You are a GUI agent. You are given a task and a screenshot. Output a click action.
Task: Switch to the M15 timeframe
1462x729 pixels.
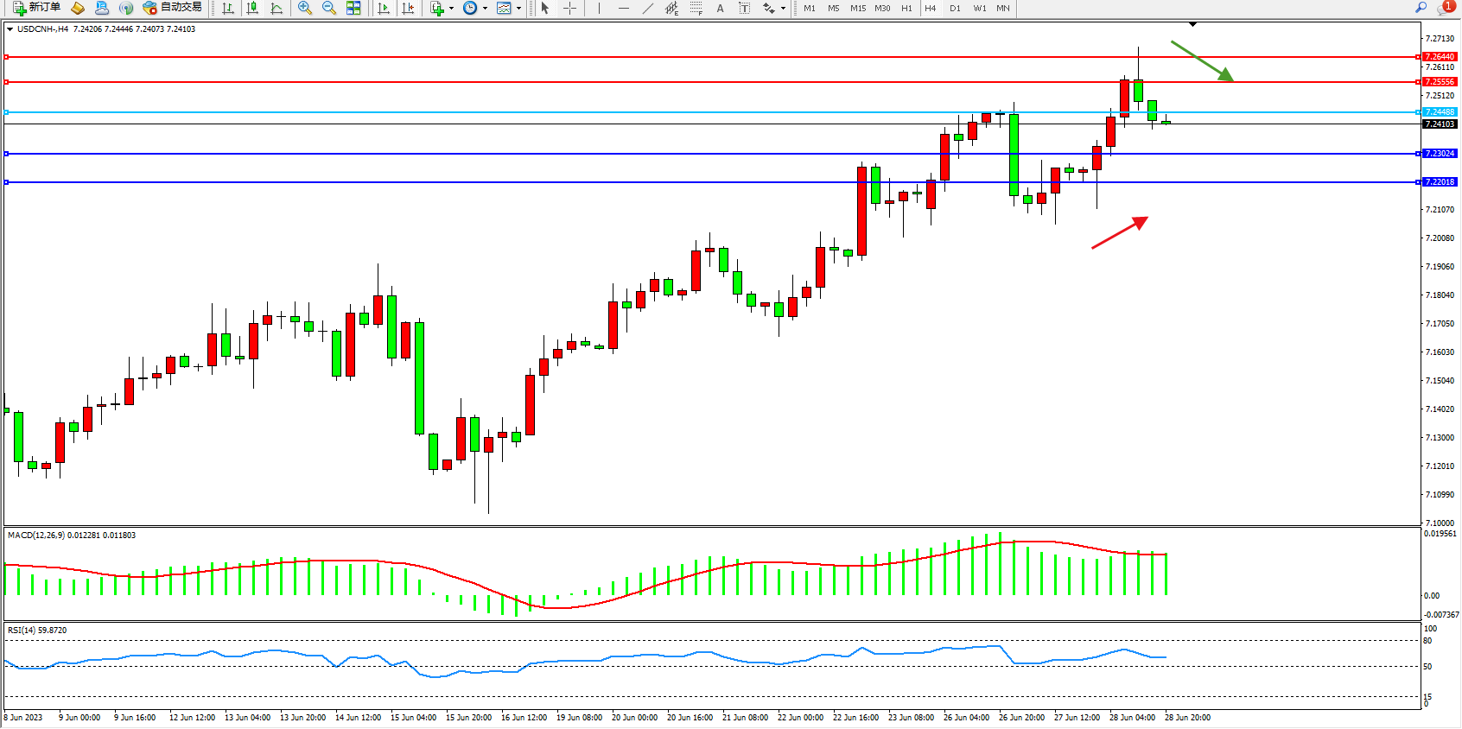tap(857, 8)
